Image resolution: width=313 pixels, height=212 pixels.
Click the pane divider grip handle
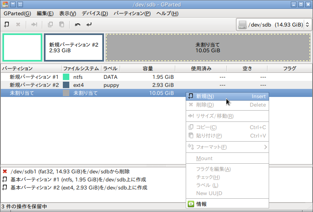click(x=156, y=165)
